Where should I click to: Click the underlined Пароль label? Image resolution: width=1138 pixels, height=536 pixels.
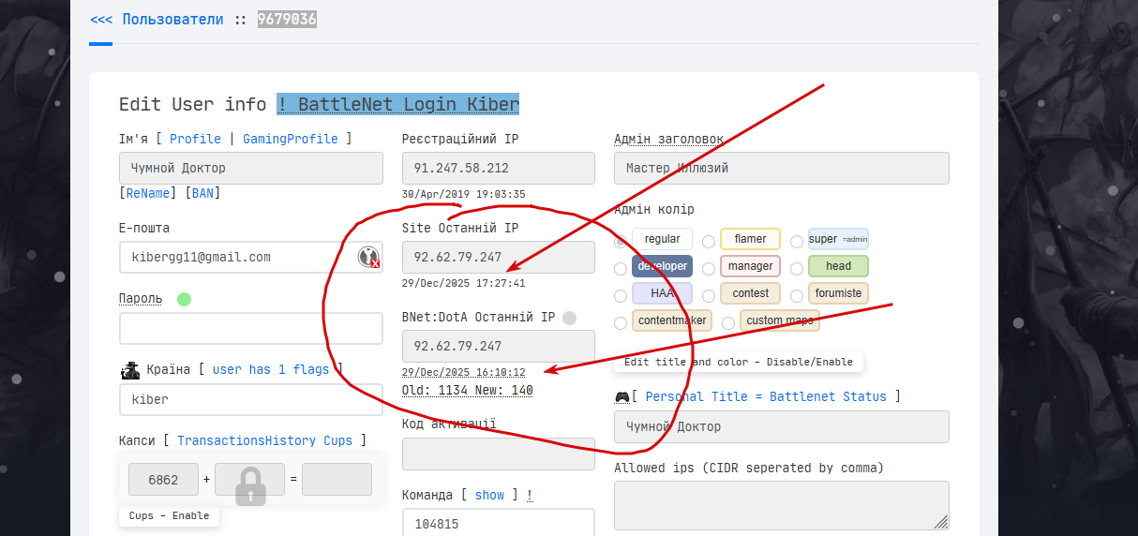point(141,299)
